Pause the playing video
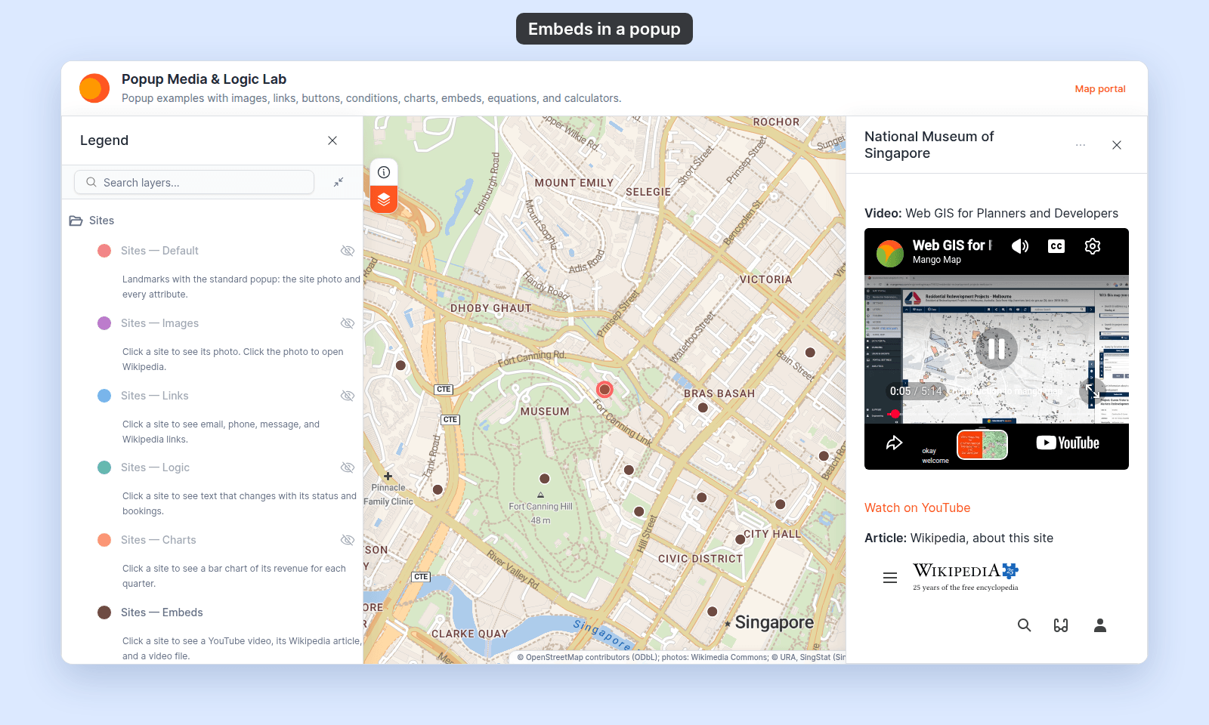 click(x=997, y=349)
